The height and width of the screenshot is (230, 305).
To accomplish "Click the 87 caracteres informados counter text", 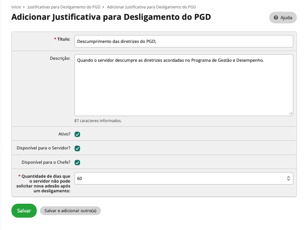I will tap(98, 121).
